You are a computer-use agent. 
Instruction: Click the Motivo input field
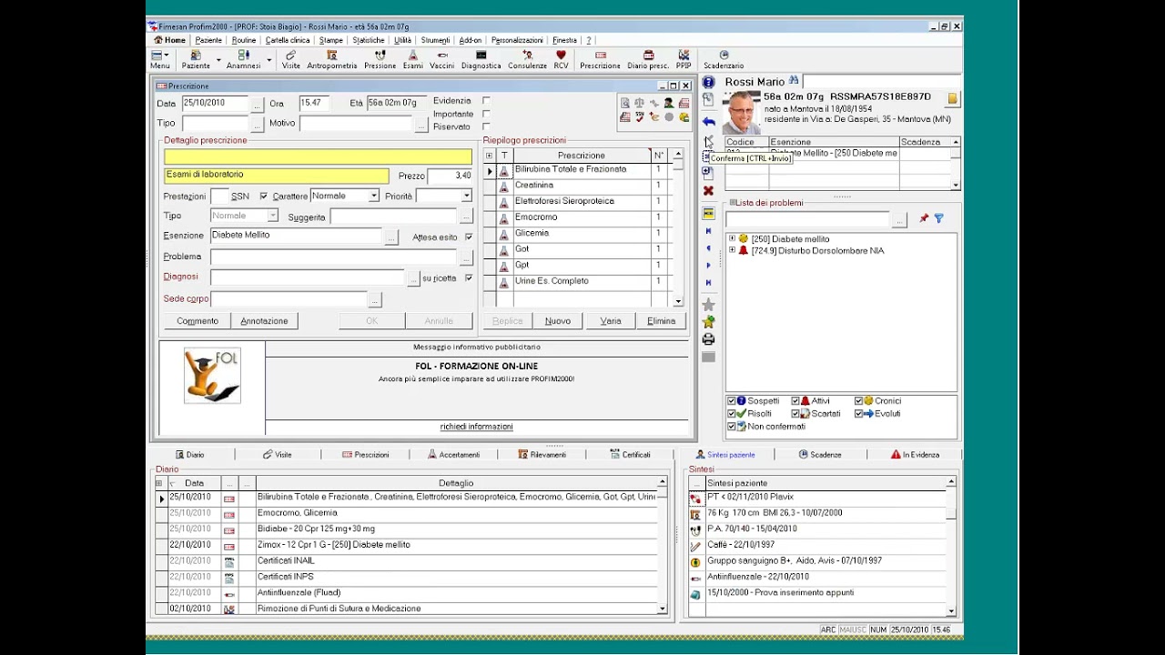pyautogui.click(x=357, y=123)
